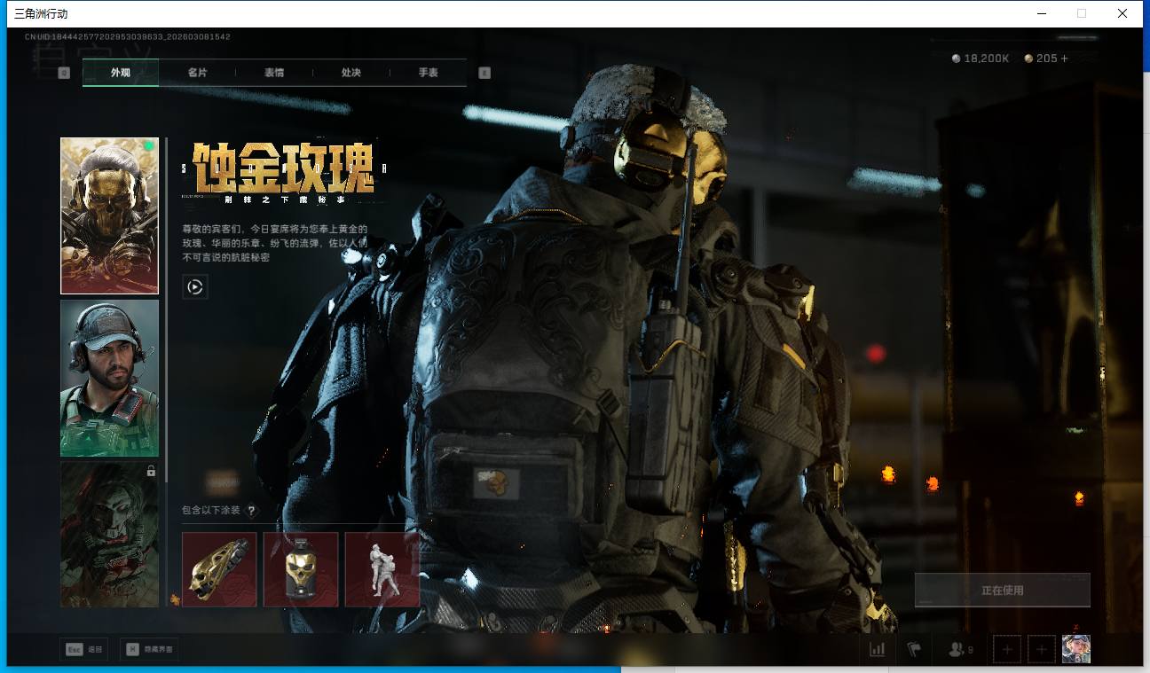Toggle 隐藏界面 to hide the interface
1150x673 pixels.
point(149,650)
